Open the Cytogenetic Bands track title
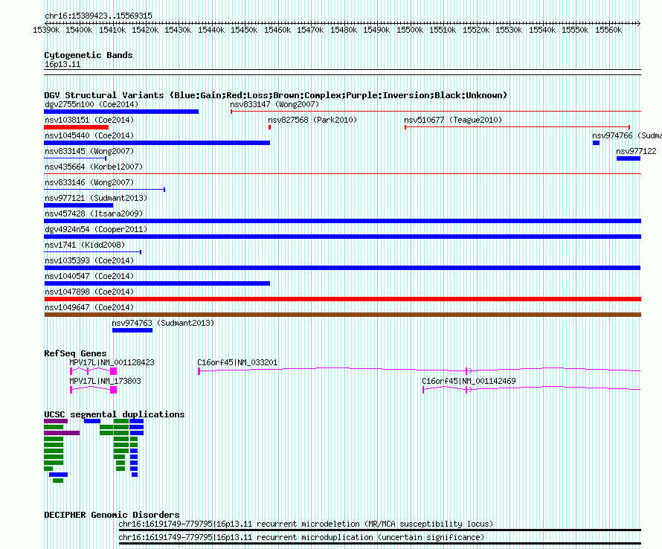 point(89,55)
